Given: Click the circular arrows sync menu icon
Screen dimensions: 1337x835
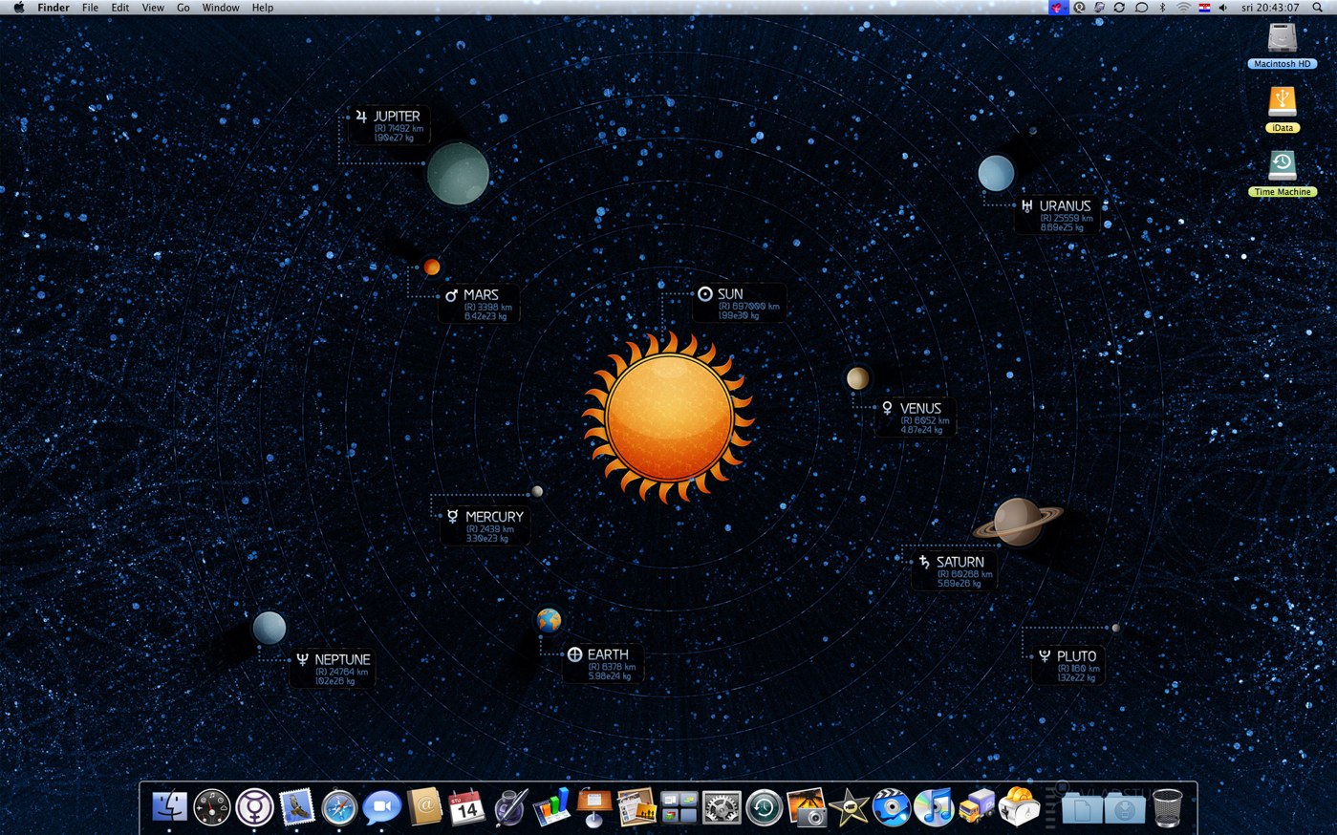Looking at the screenshot, I should [1119, 8].
